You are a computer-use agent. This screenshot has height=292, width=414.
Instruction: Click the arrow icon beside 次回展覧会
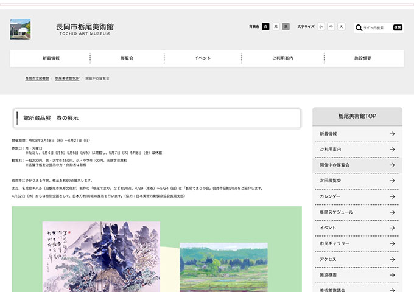point(392,181)
